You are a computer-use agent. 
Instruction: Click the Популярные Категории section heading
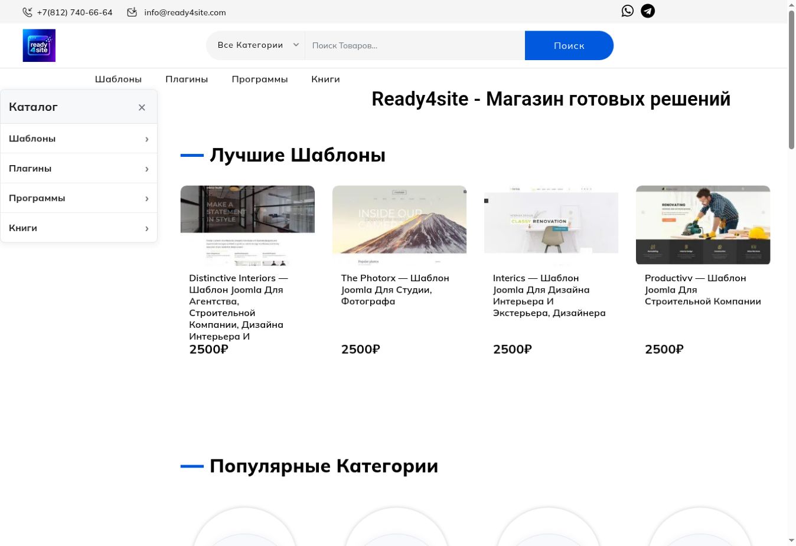pos(324,466)
